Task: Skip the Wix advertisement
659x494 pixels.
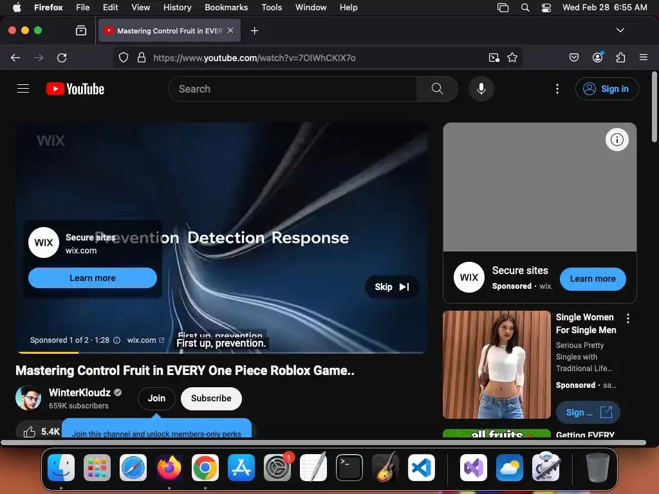Action: pos(392,287)
